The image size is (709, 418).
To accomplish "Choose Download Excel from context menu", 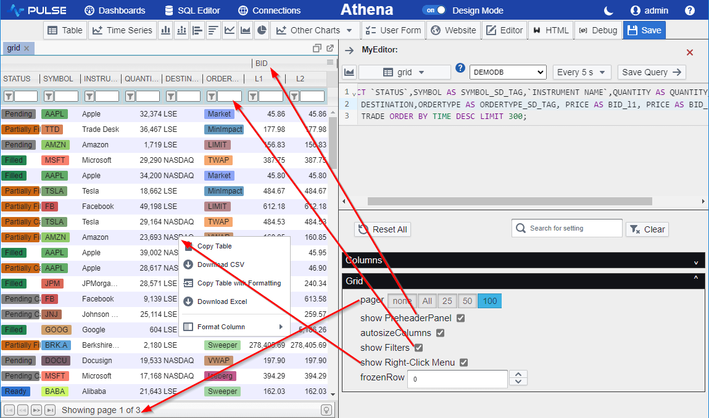I will [234, 302].
